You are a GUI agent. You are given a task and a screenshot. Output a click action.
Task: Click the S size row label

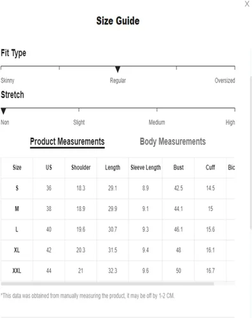click(17, 188)
